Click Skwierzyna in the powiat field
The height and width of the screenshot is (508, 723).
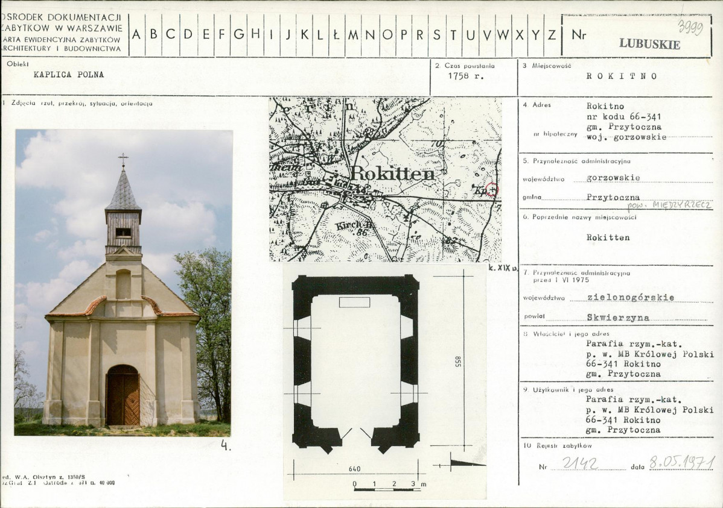618,318
